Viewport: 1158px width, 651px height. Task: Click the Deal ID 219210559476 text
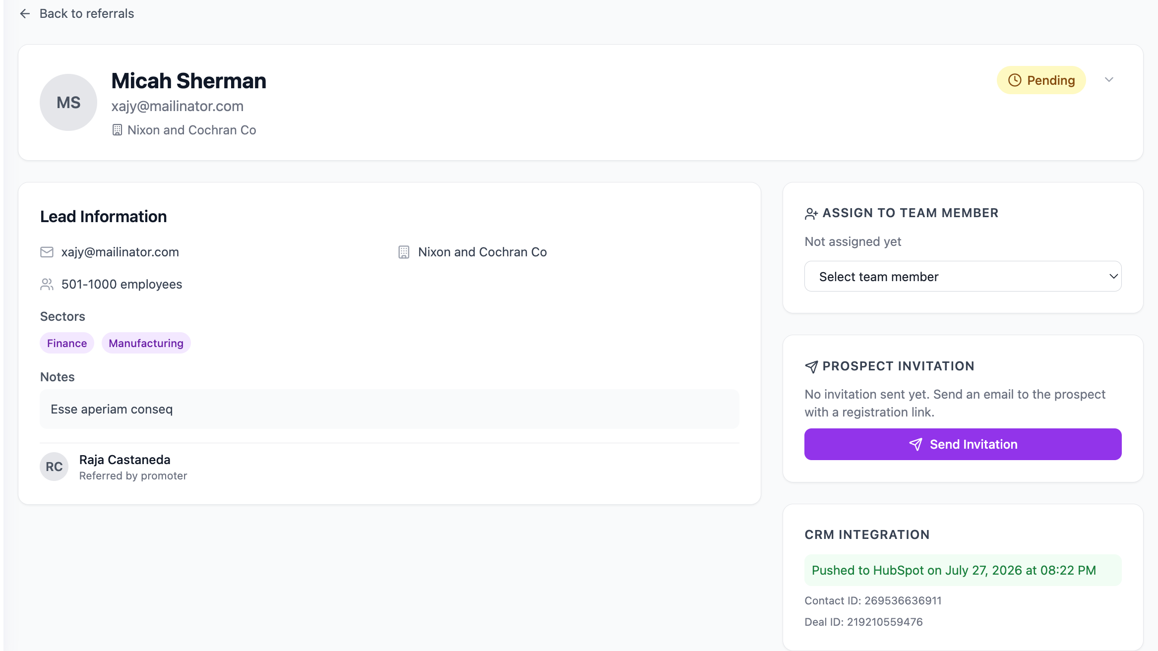[863, 622]
